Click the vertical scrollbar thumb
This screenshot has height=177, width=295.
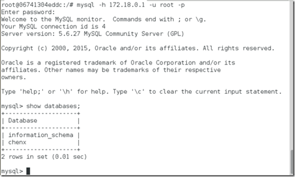click(x=292, y=162)
